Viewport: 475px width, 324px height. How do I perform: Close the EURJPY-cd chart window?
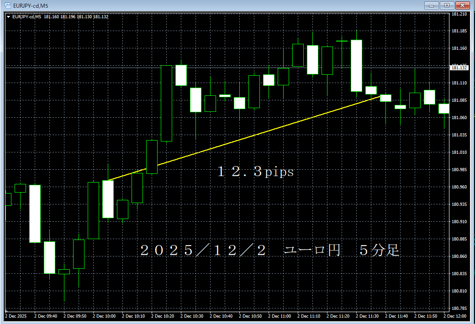pyautogui.click(x=462, y=5)
